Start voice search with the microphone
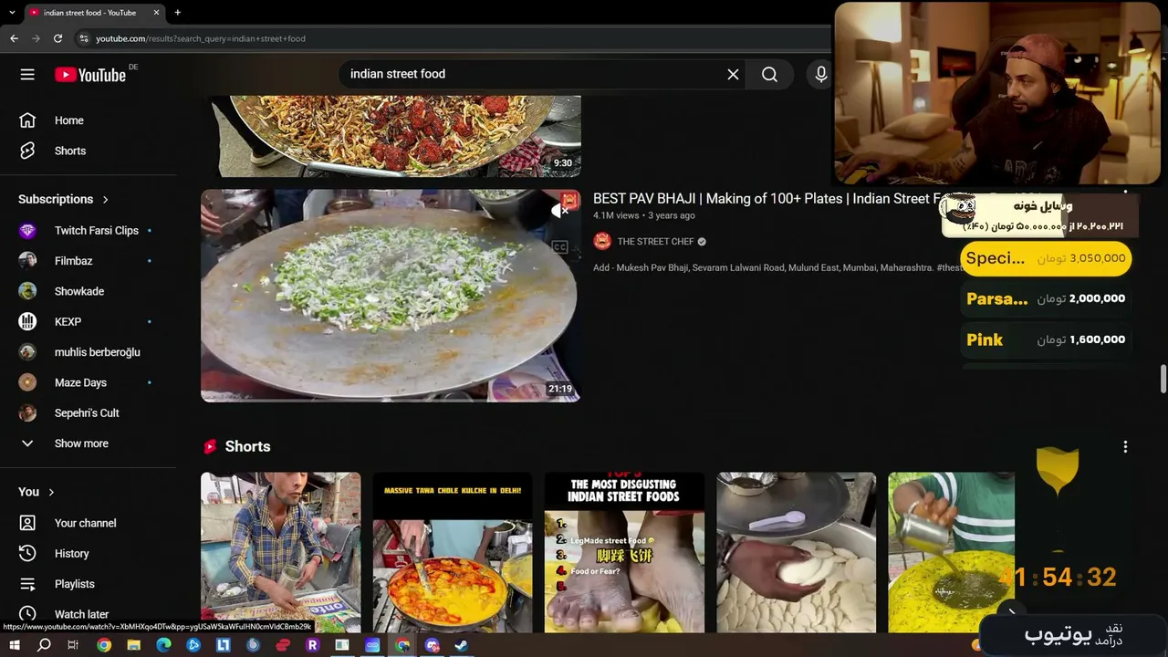The width and height of the screenshot is (1168, 657). pos(820,75)
